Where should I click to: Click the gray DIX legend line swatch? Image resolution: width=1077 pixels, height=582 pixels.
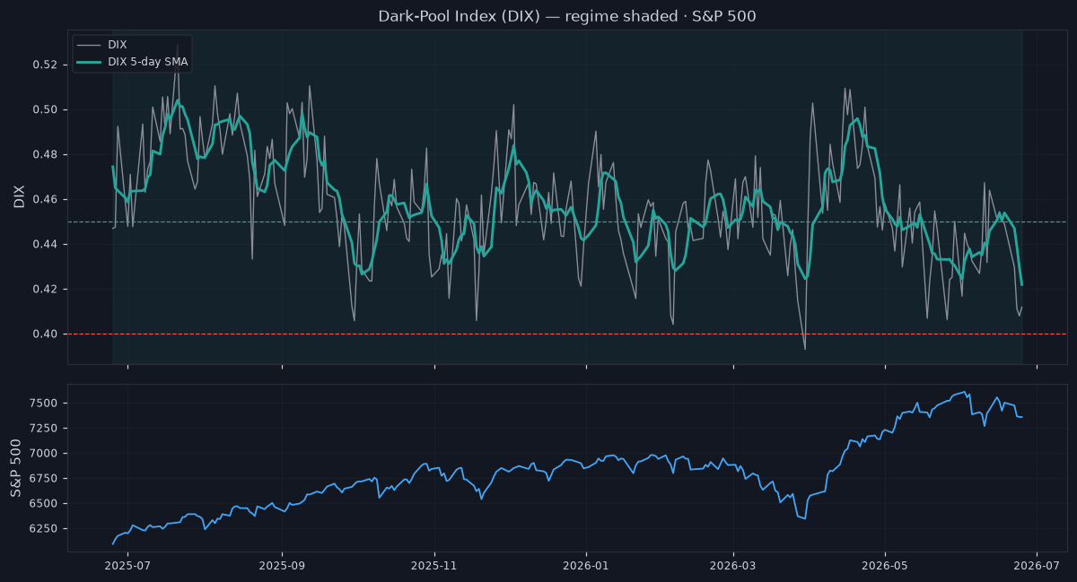point(89,45)
